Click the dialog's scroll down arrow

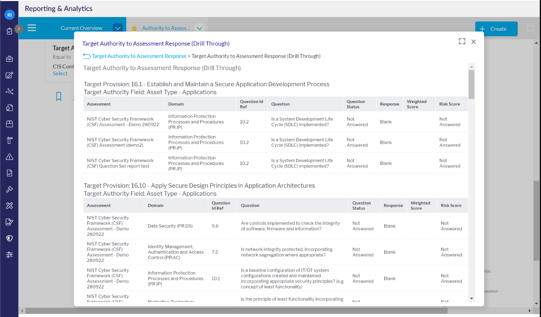pyautogui.click(x=472, y=298)
